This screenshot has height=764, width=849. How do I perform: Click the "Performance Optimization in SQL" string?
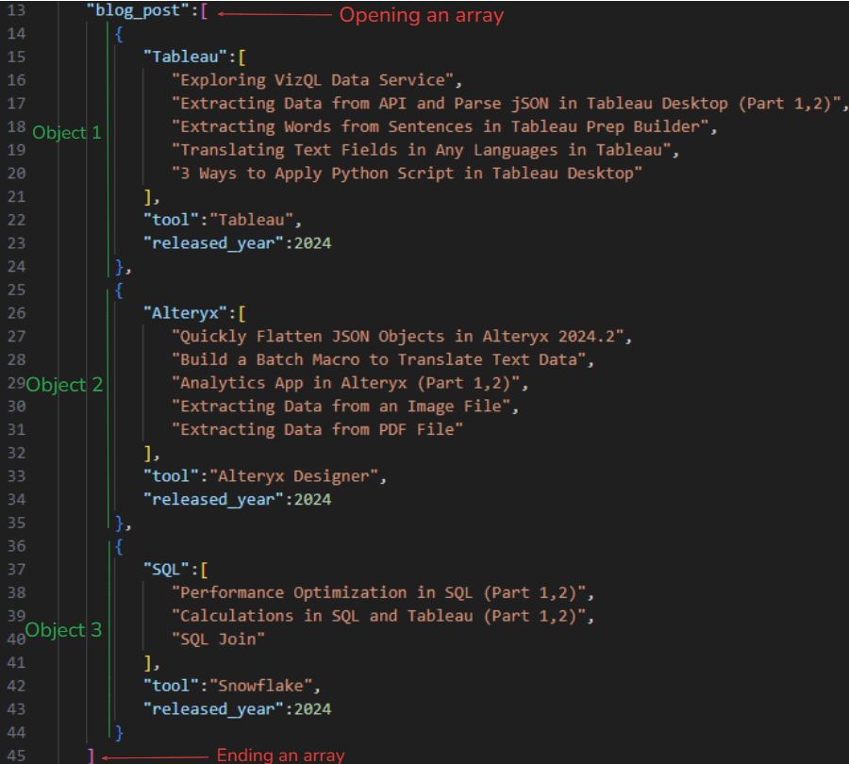tap(381, 592)
